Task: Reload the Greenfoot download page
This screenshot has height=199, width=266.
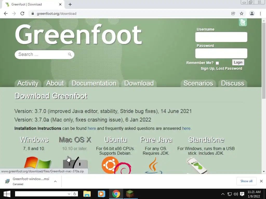Action: click(x=22, y=13)
